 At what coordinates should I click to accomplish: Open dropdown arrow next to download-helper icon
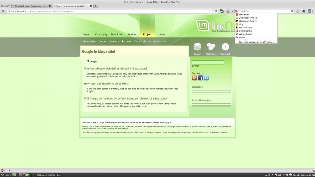tap(232, 11)
